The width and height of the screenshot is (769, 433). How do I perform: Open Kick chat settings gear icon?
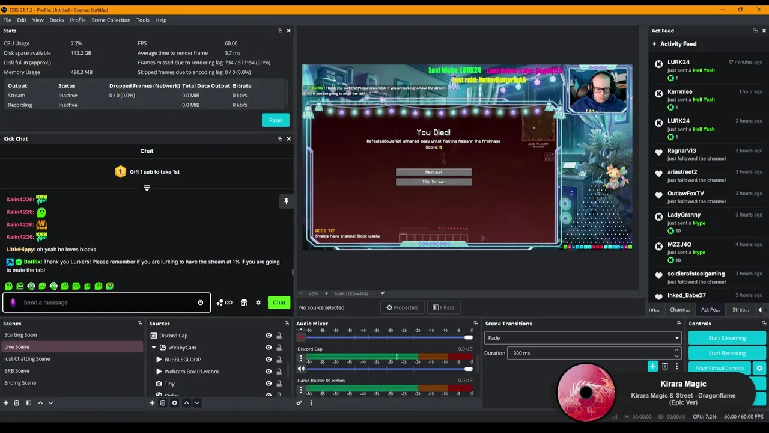258,302
